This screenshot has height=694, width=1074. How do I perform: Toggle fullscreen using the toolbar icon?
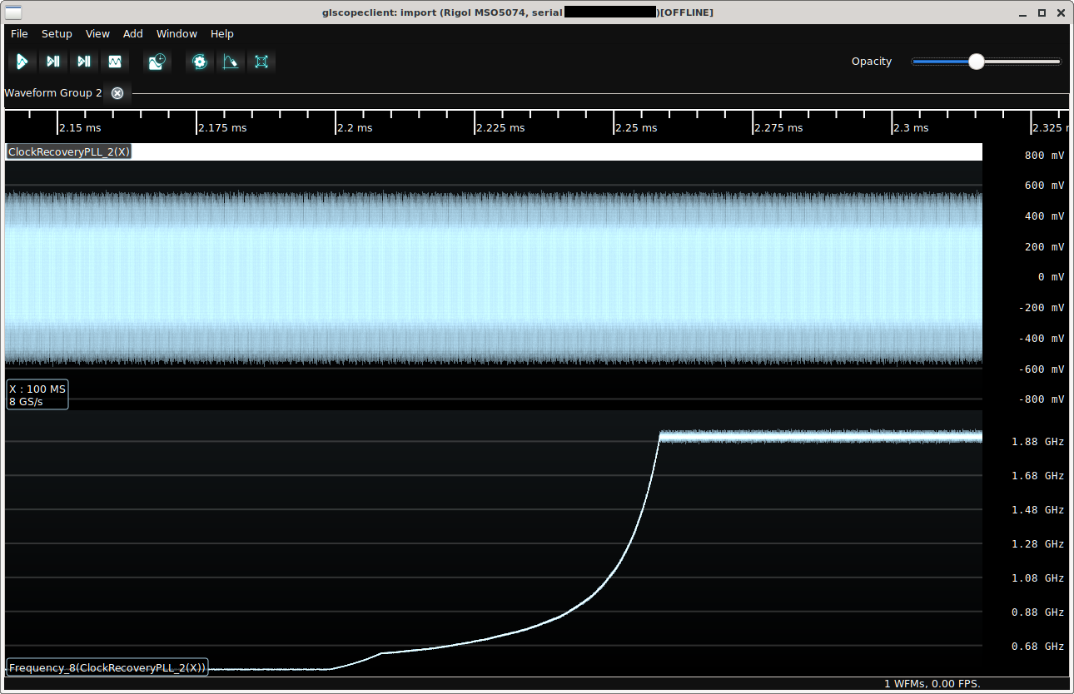pos(261,62)
